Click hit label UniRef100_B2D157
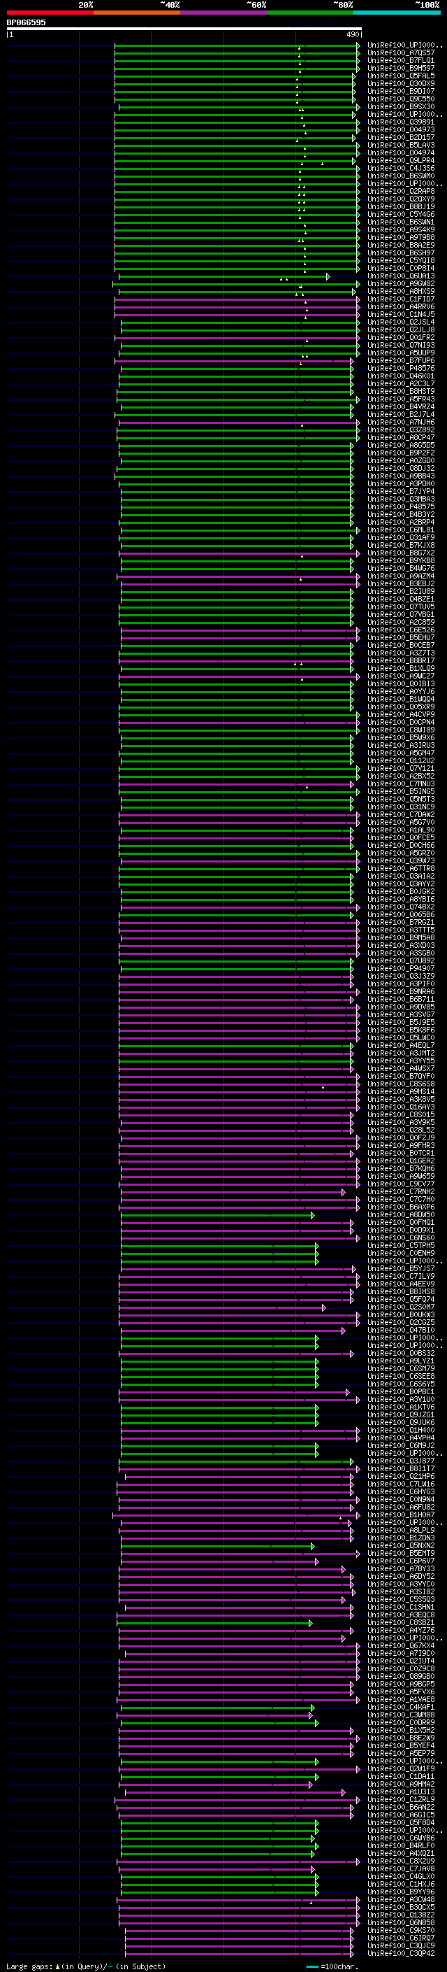This screenshot has width=447, height=1972. [x=401, y=138]
